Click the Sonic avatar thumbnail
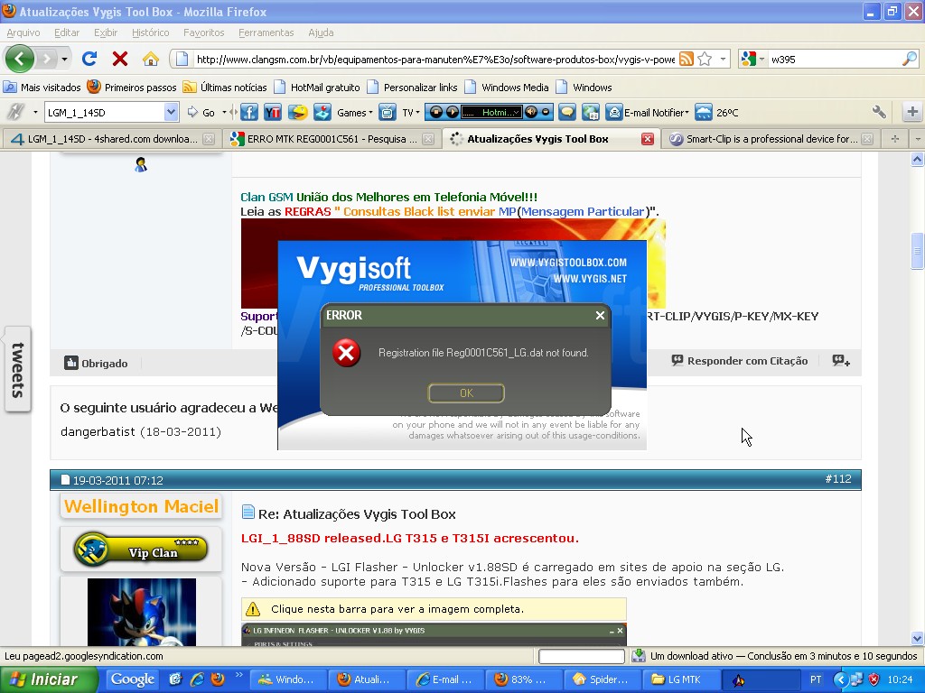Screen dimensions: 925x693 pos(142,612)
